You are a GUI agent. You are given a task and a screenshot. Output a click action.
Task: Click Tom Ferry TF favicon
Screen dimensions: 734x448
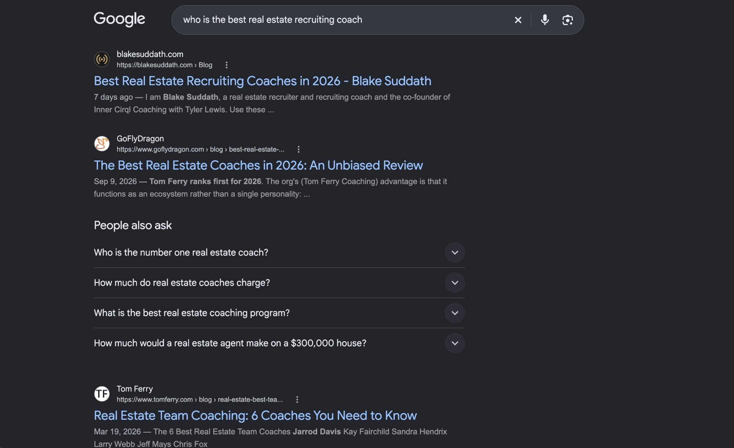[x=102, y=394]
